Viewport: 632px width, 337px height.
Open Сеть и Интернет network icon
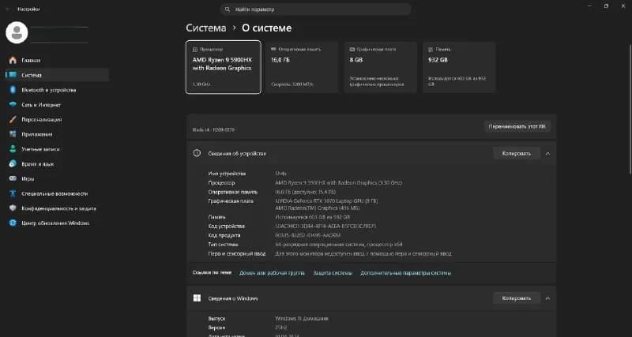point(13,105)
